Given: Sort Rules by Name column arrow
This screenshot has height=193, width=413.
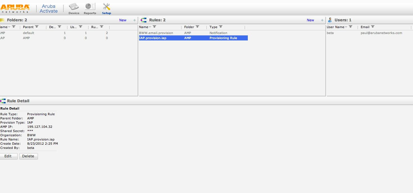Looking at the screenshot, I should click(150, 27).
